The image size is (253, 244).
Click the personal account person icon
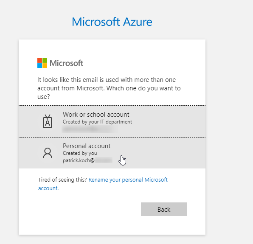48,153
